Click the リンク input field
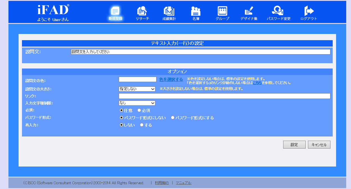 pos(225,96)
